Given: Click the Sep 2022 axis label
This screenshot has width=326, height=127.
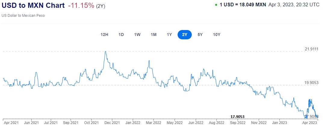Looking at the screenshot, I should 237,122.
